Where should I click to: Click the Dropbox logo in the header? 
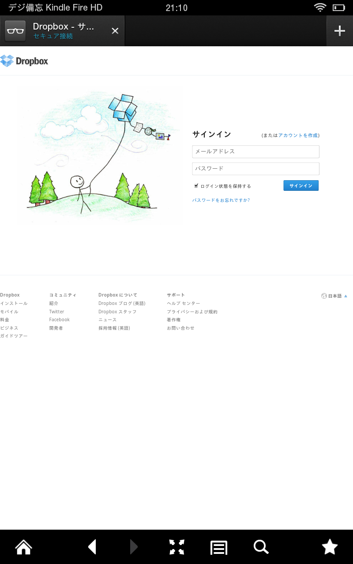point(24,61)
